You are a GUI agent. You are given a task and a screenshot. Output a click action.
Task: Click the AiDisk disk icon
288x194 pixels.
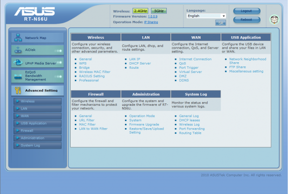(18, 50)
